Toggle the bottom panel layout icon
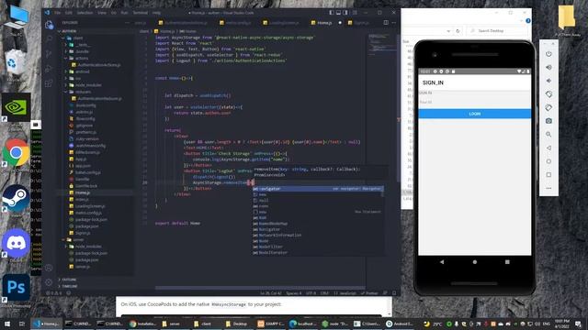 click(x=338, y=12)
